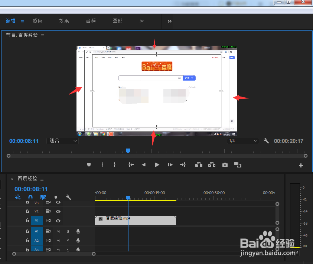The image size is (313, 264).
Task: Click the Mark Out button
Action: point(114,165)
